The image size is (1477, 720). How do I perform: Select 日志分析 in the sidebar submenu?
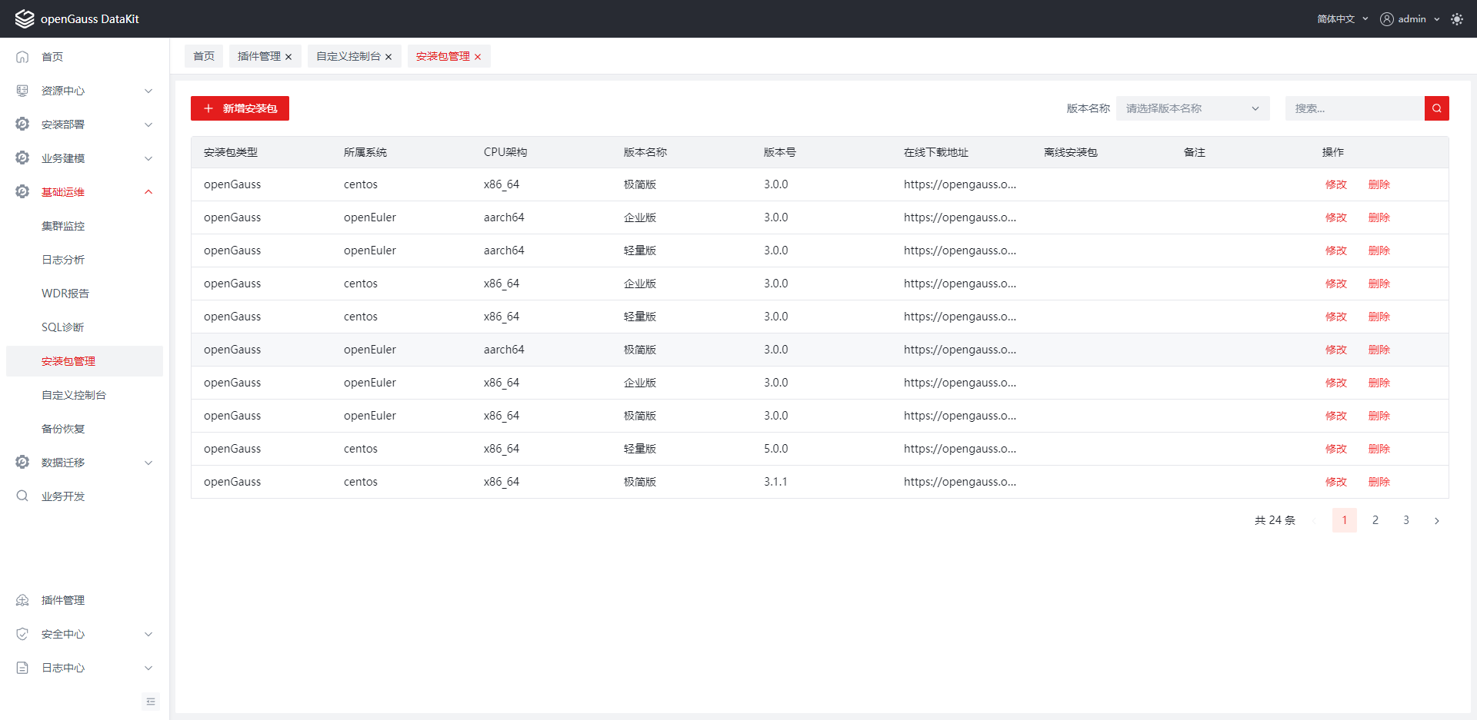pos(63,260)
